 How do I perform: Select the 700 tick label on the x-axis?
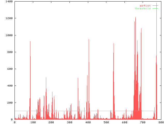click(x=142, y=122)
